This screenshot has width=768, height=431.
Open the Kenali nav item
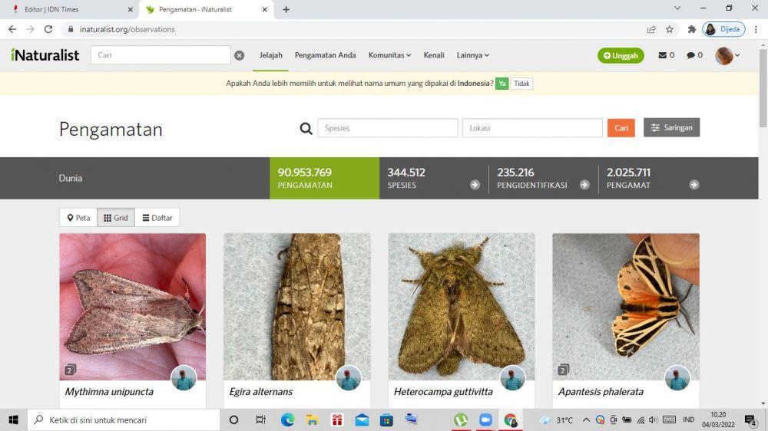[x=434, y=55]
